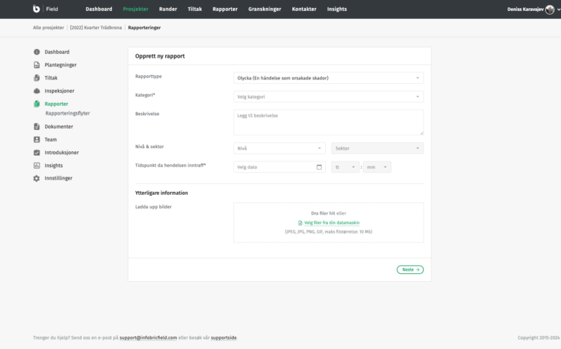
Task: Click the Dokumenter folder icon
Action: [x=37, y=126]
